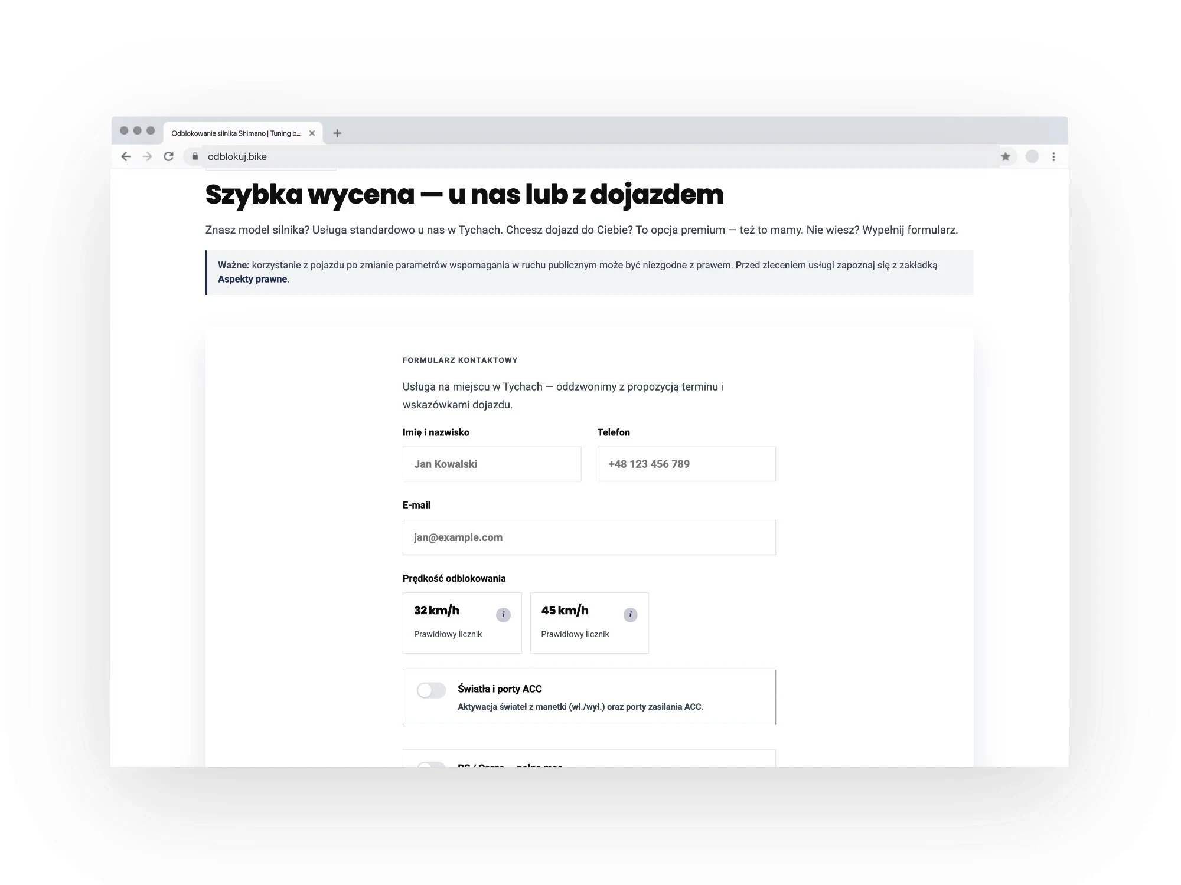Image resolution: width=1181 pixels, height=885 pixels.
Task: Focus the Telefon input field
Action: pos(687,464)
